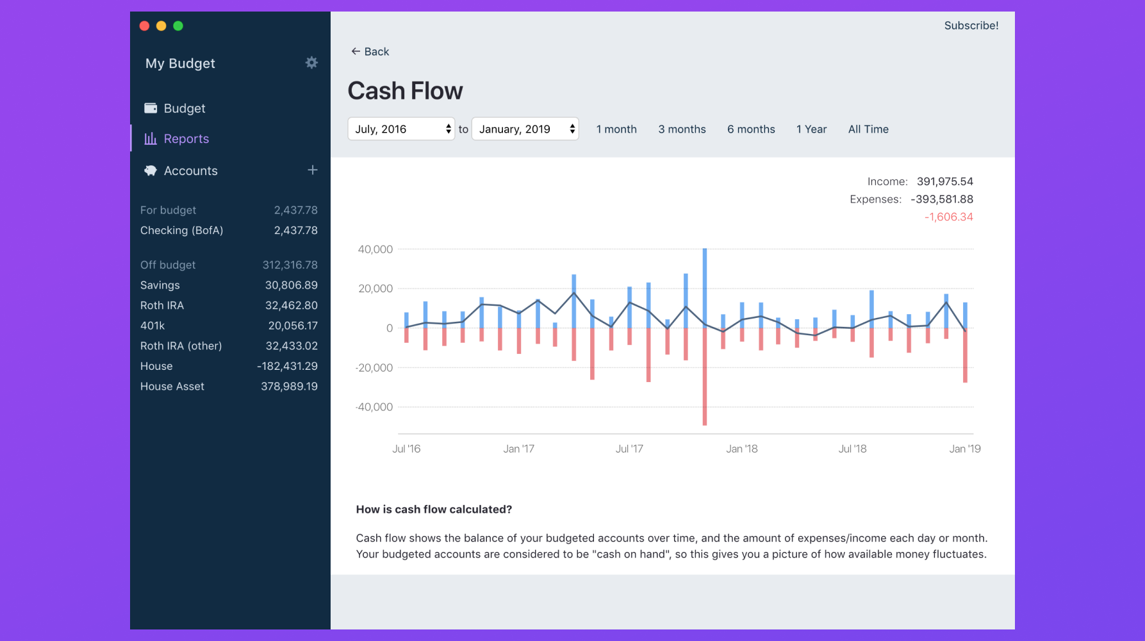Open the Savings account
The width and height of the screenshot is (1145, 641).
click(x=229, y=285)
